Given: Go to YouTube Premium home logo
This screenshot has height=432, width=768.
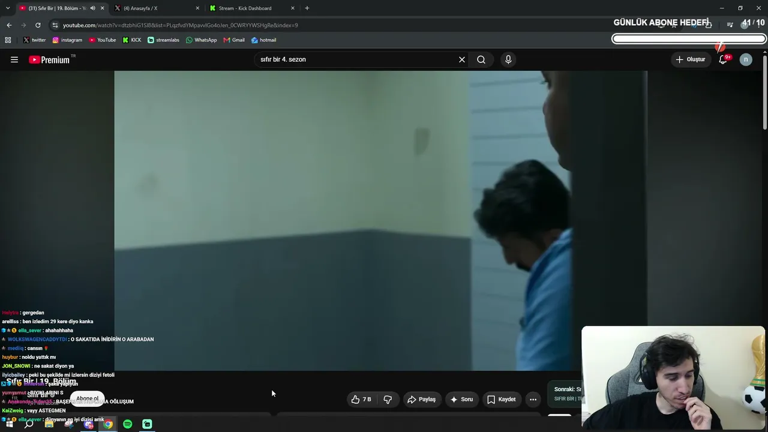Looking at the screenshot, I should (49, 59).
